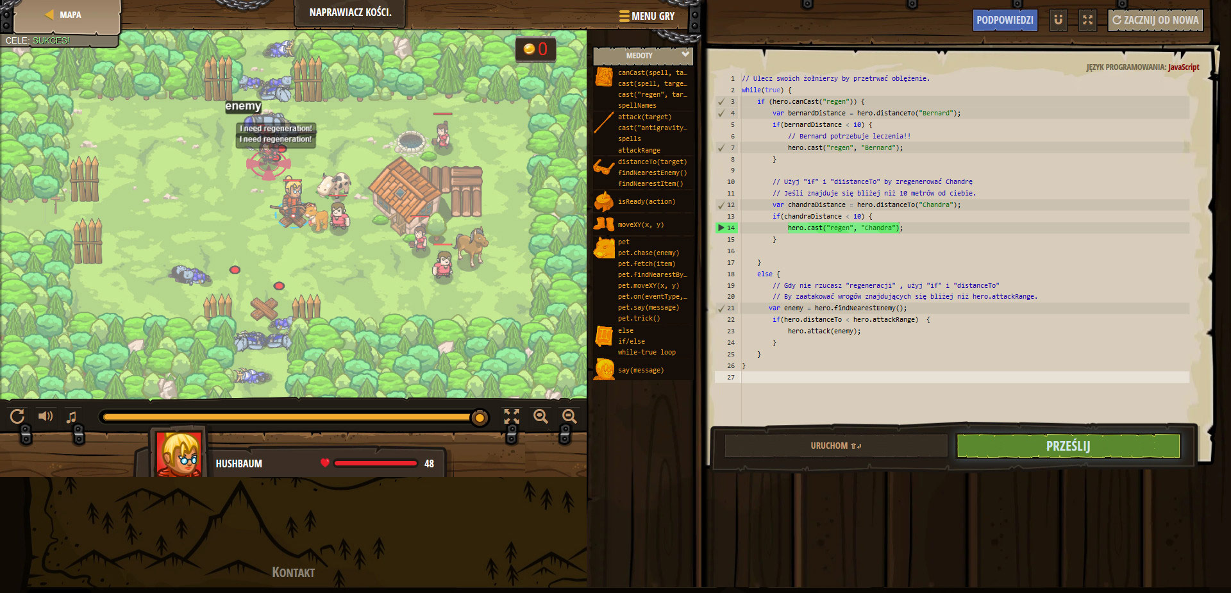
Task: Select findNearestEnemy() method
Action: tap(652, 172)
